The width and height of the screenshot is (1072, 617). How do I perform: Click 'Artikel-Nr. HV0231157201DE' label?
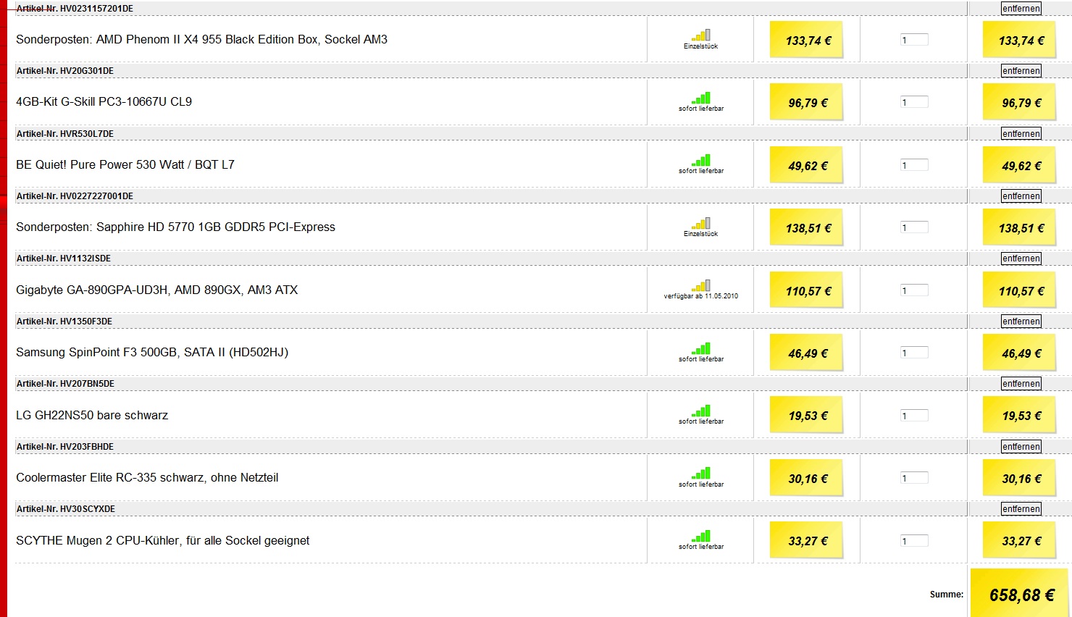(75, 9)
